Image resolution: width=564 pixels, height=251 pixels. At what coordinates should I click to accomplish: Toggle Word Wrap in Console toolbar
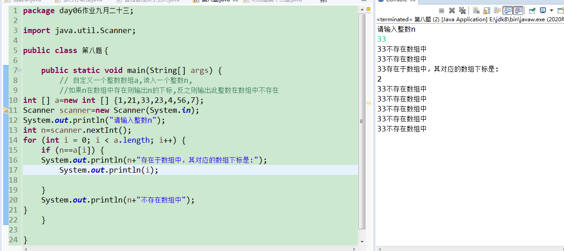click(497, 10)
